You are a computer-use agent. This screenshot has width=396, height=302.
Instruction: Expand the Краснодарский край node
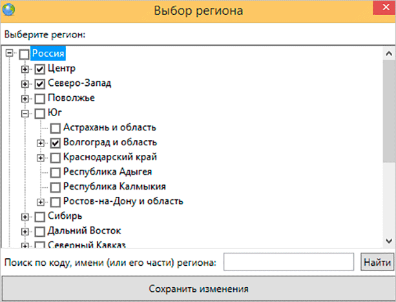pyautogui.click(x=41, y=157)
